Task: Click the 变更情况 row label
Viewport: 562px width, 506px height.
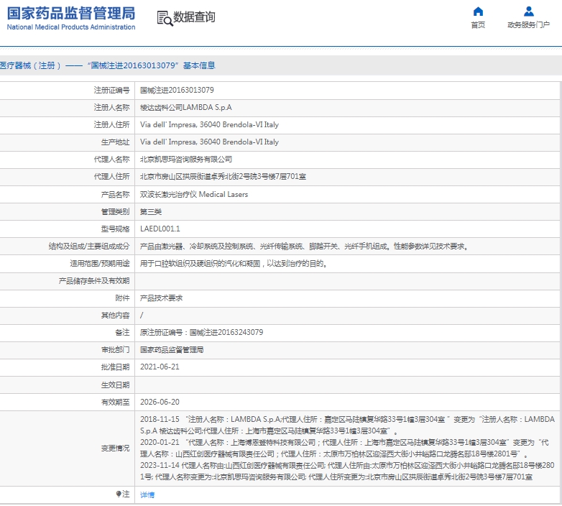Action: 115,448
